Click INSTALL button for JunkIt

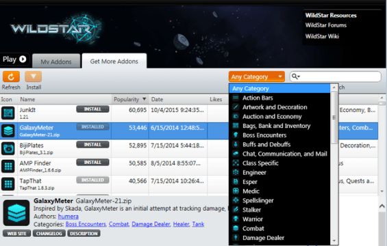(x=92, y=109)
